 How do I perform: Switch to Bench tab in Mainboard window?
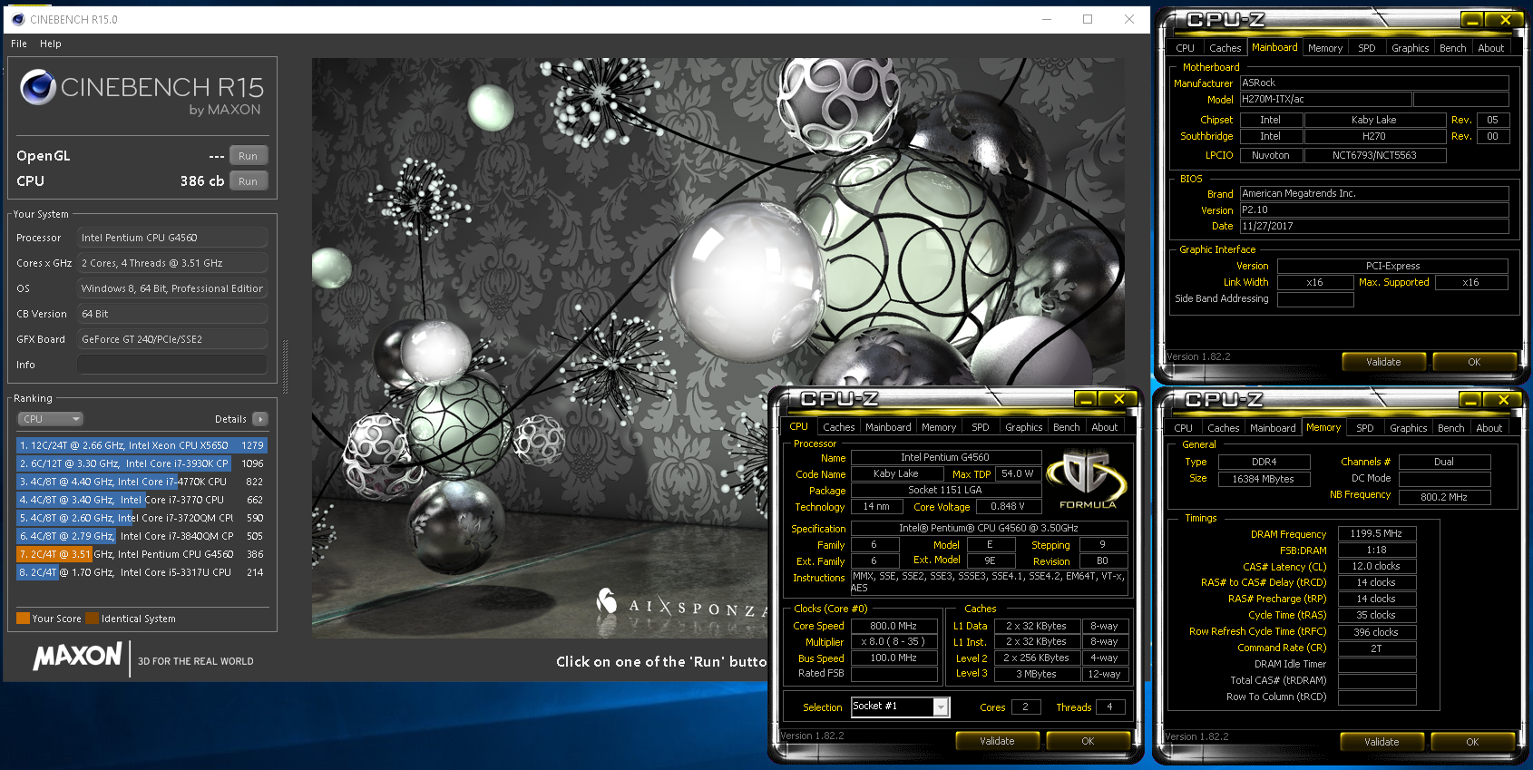1452,48
